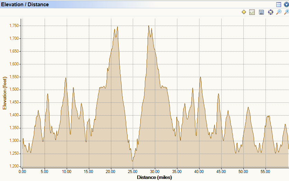Save the chart with the floppy disk icon

[261, 12]
